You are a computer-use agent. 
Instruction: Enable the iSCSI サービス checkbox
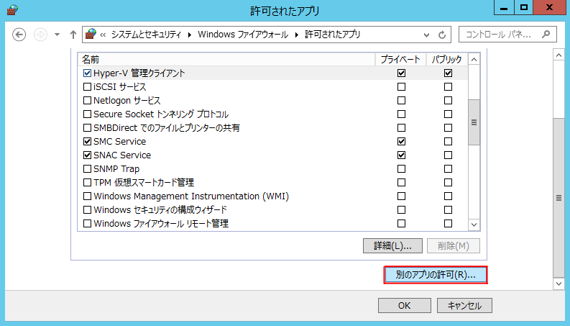point(87,87)
